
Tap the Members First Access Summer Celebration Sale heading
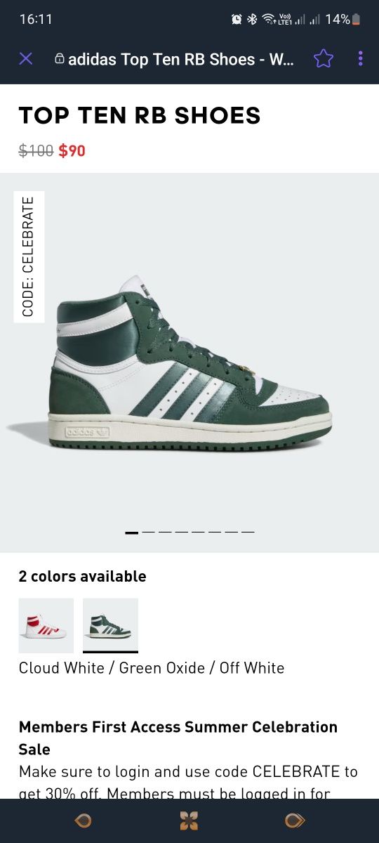click(178, 738)
